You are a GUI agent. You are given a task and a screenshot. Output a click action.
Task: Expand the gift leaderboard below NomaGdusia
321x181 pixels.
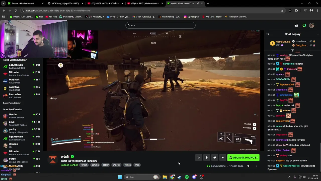point(292,50)
